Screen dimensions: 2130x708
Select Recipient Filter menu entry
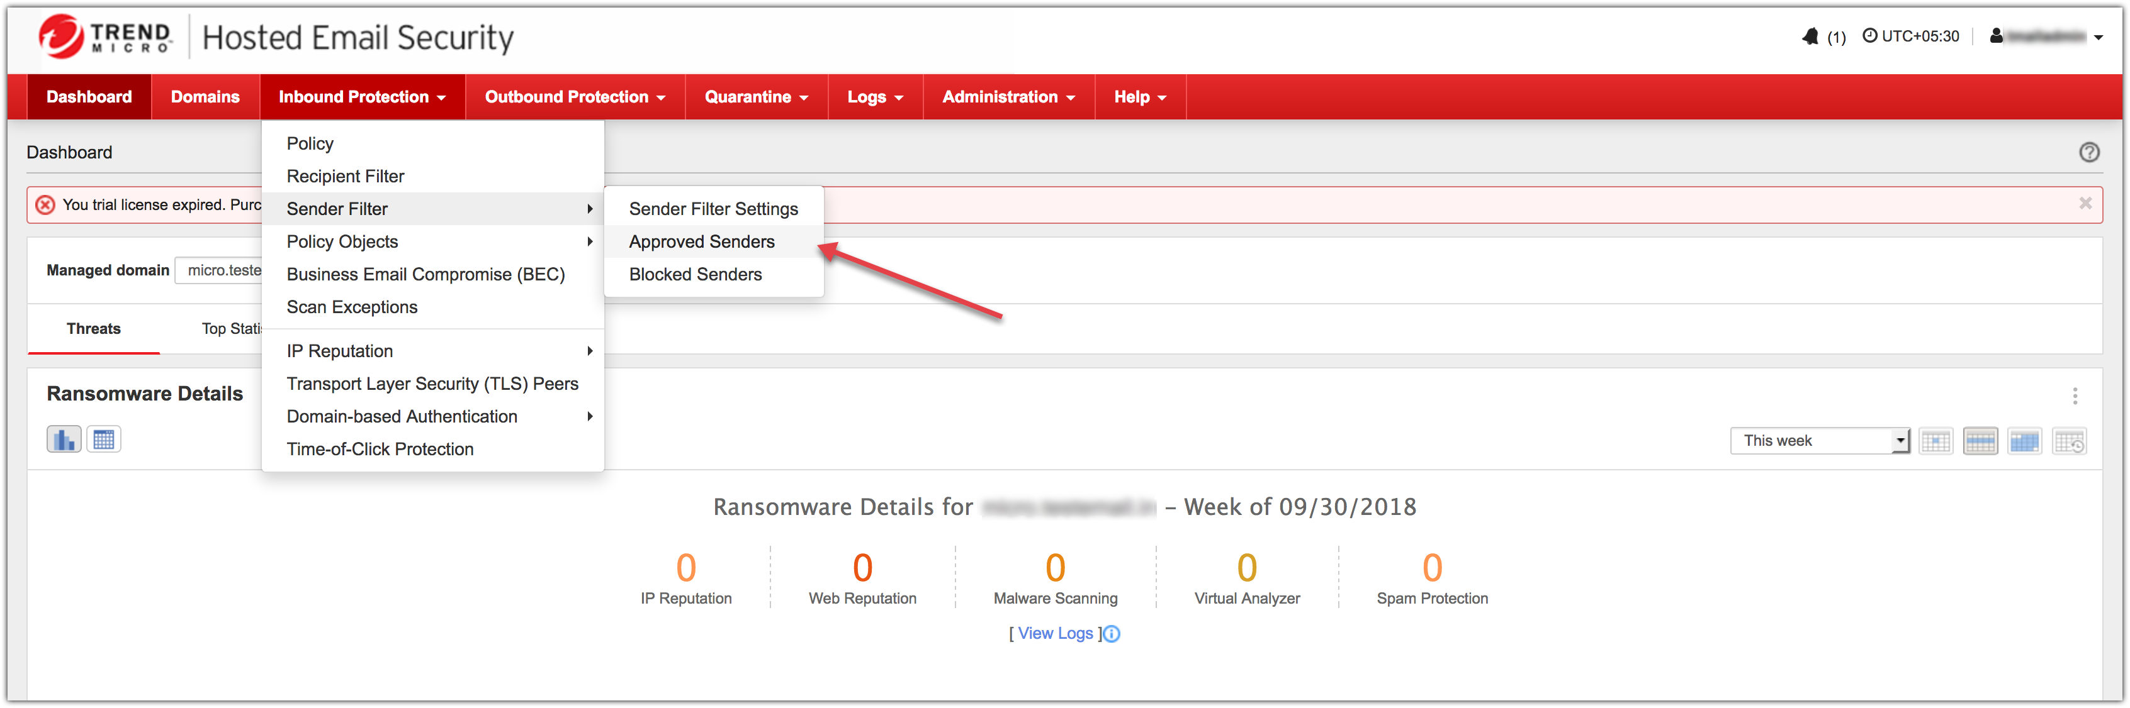point(432,176)
